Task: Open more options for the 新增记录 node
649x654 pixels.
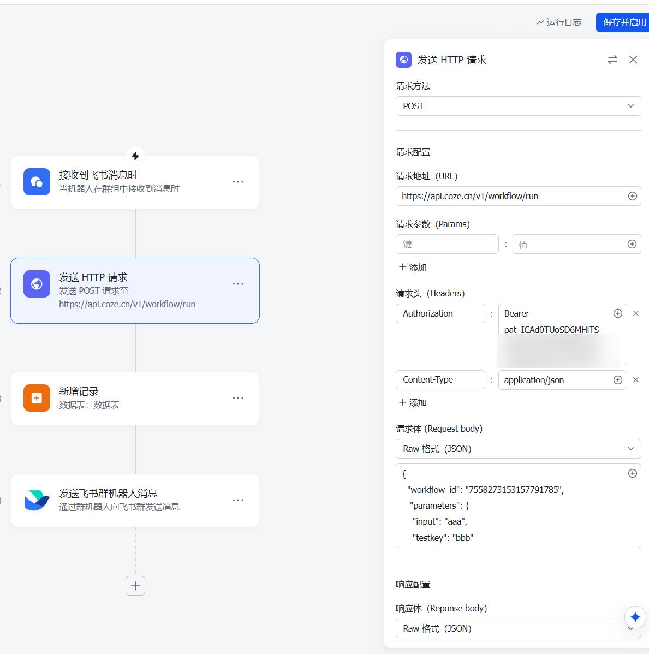Action: click(x=238, y=398)
